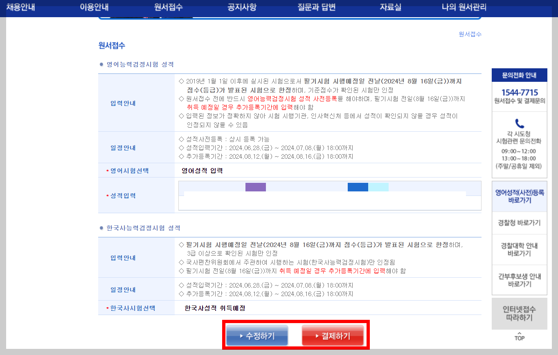Select the purple option in the 성적입력 row

point(255,186)
